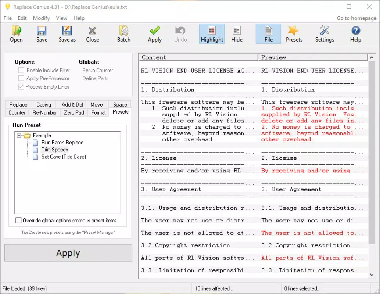
Task: Click the 'File loaded (39 lines)' status text
Action: tap(25, 288)
